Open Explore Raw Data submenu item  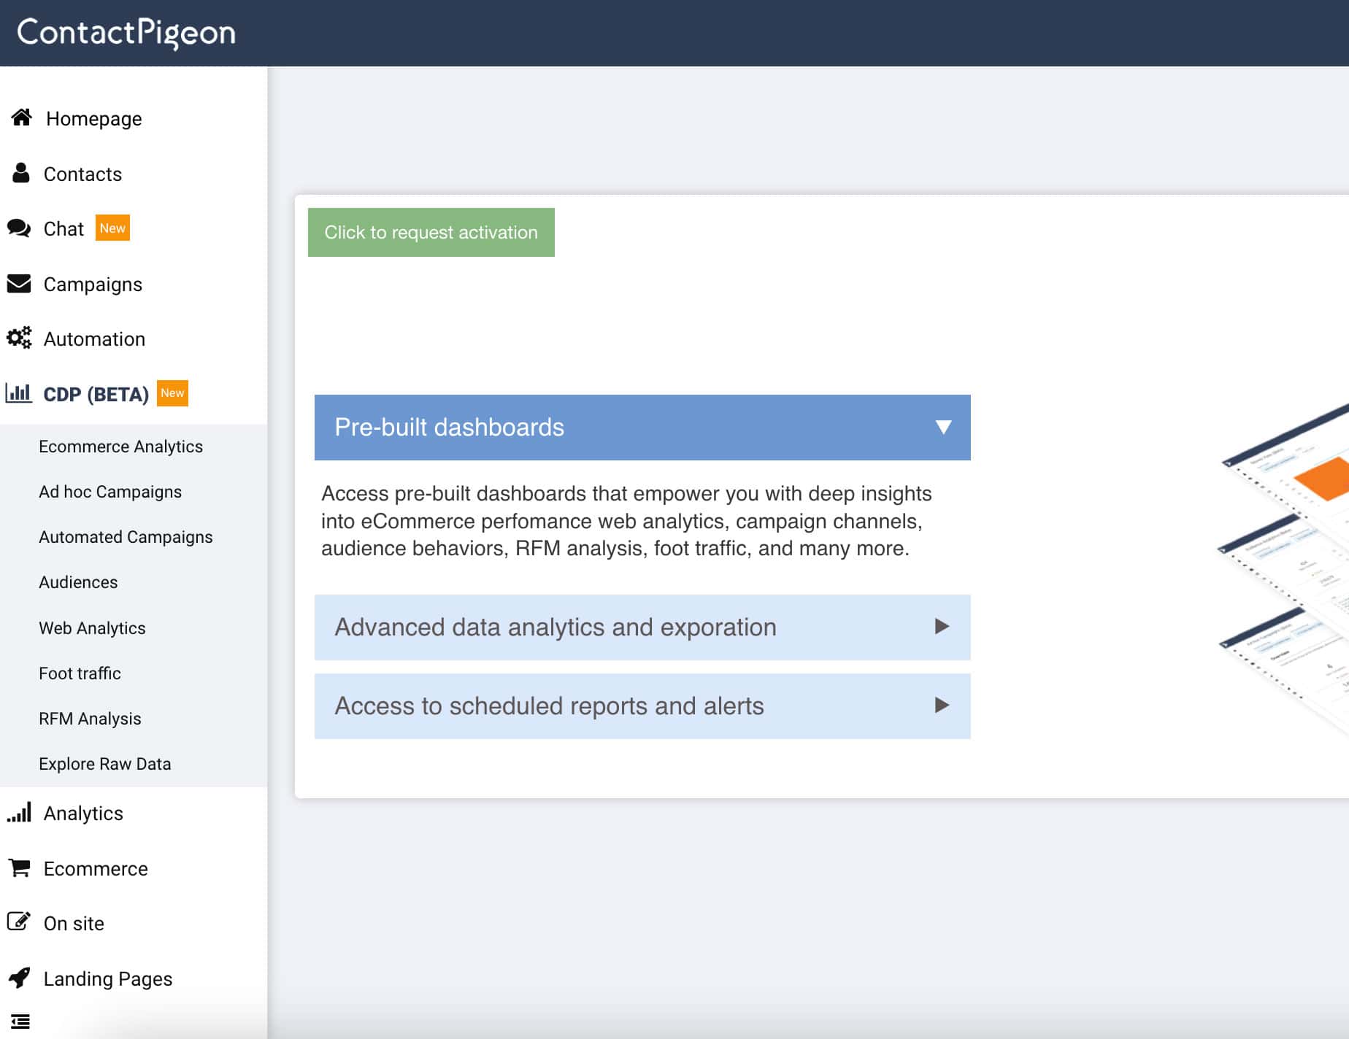104,764
